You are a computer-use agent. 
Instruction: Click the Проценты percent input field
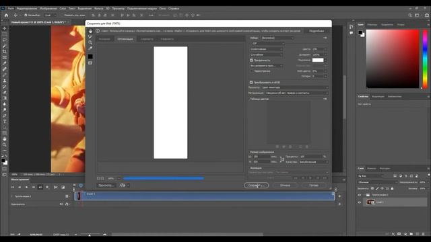[x=310, y=157]
